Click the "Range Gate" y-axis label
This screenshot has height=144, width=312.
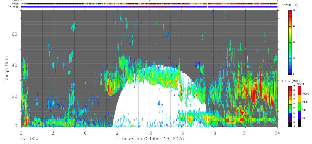(7, 69)
